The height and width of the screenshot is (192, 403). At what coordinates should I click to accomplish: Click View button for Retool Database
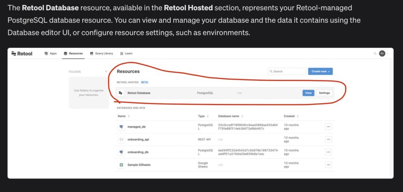[x=309, y=93]
